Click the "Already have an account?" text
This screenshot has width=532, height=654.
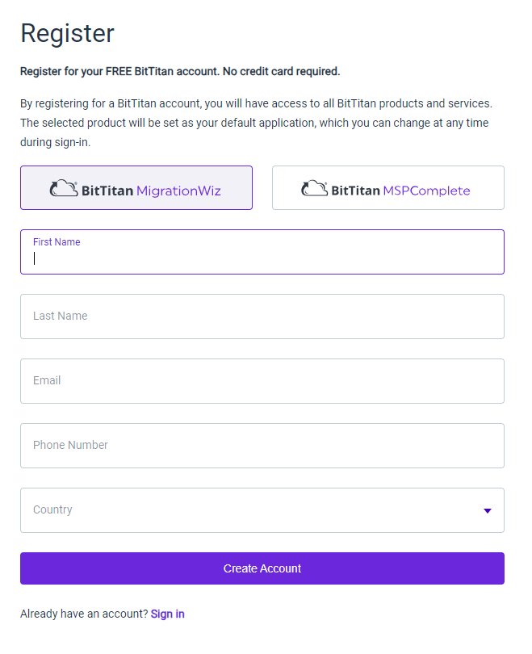click(x=84, y=614)
